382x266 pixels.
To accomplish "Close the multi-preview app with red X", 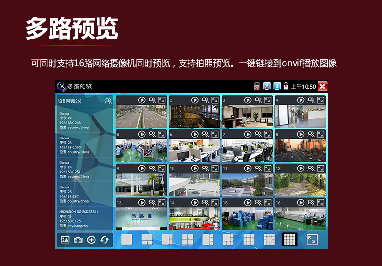I will point(322,86).
